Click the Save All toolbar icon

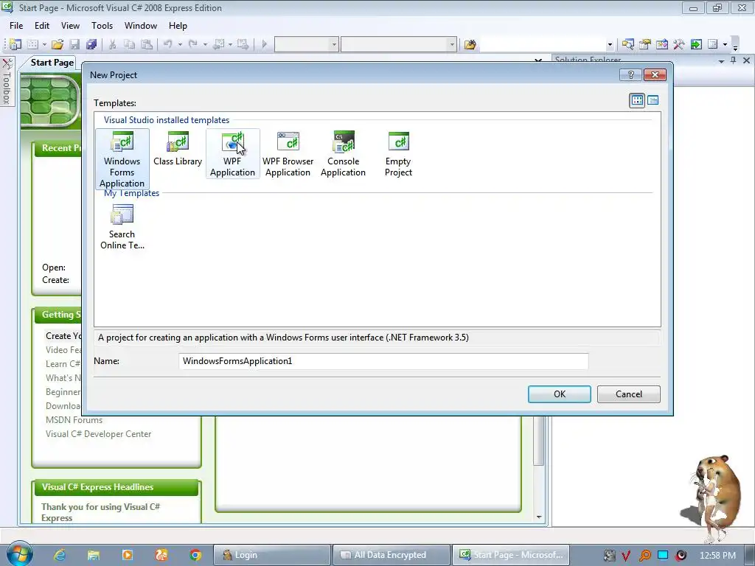pos(91,44)
